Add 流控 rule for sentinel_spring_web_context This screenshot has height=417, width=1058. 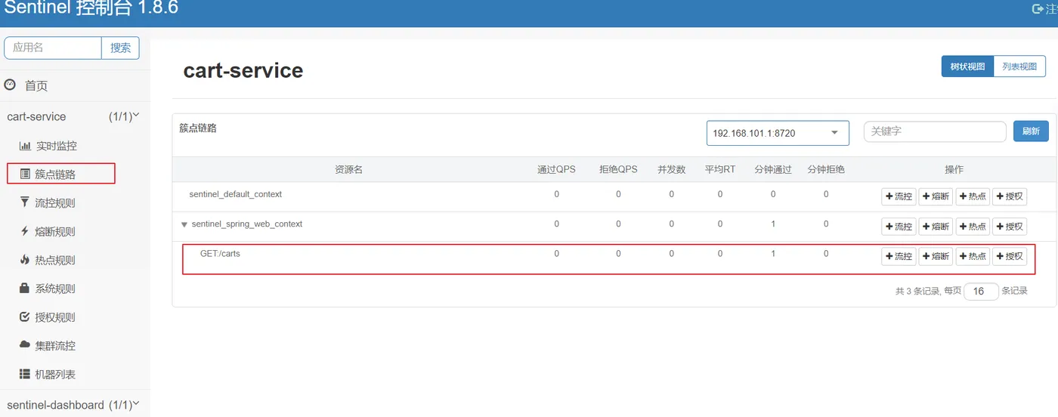899,227
